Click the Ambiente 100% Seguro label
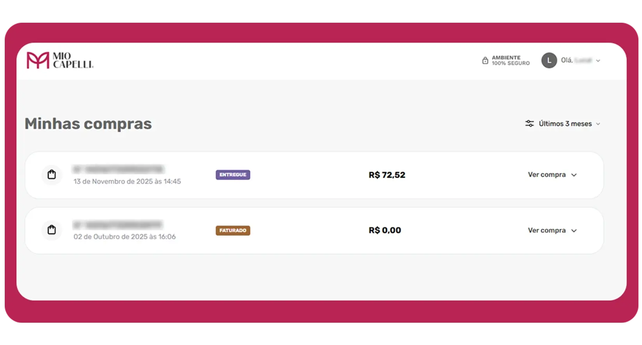 coord(510,61)
